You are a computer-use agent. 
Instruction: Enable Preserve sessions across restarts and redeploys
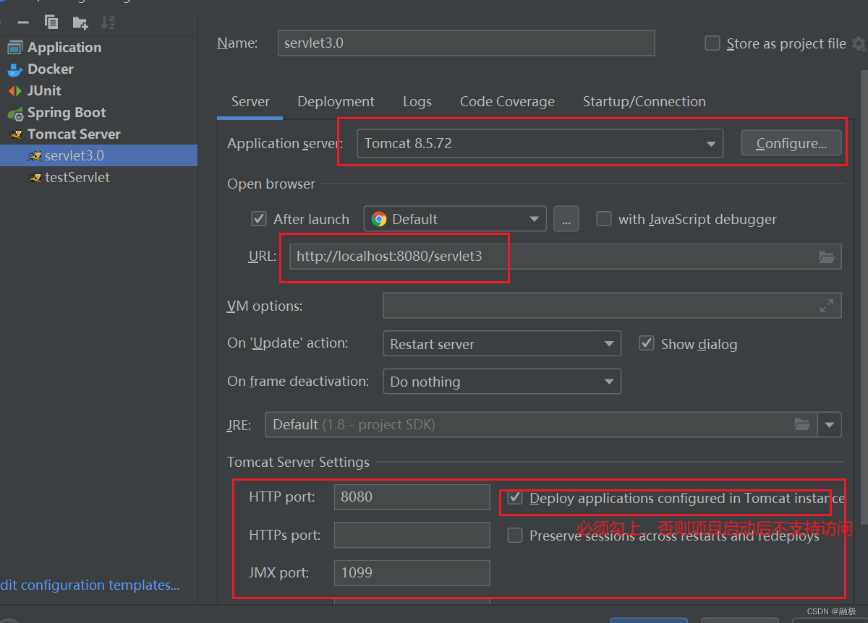coord(515,535)
